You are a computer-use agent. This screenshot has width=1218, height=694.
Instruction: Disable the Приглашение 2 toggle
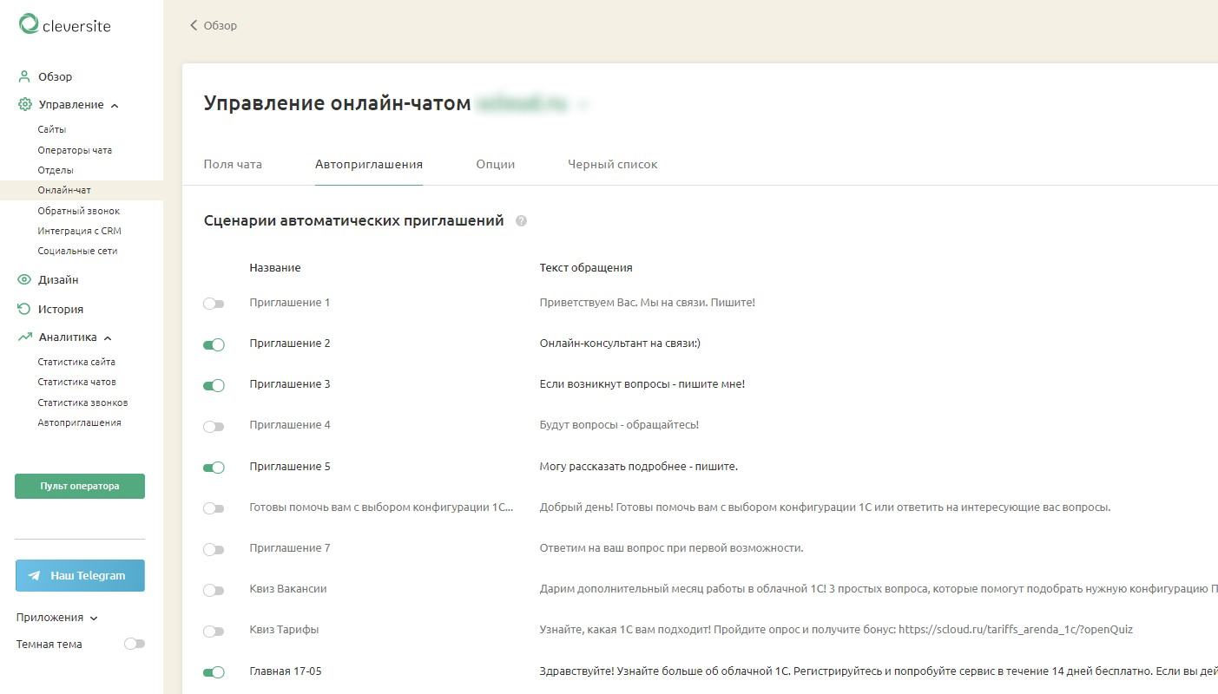point(214,344)
